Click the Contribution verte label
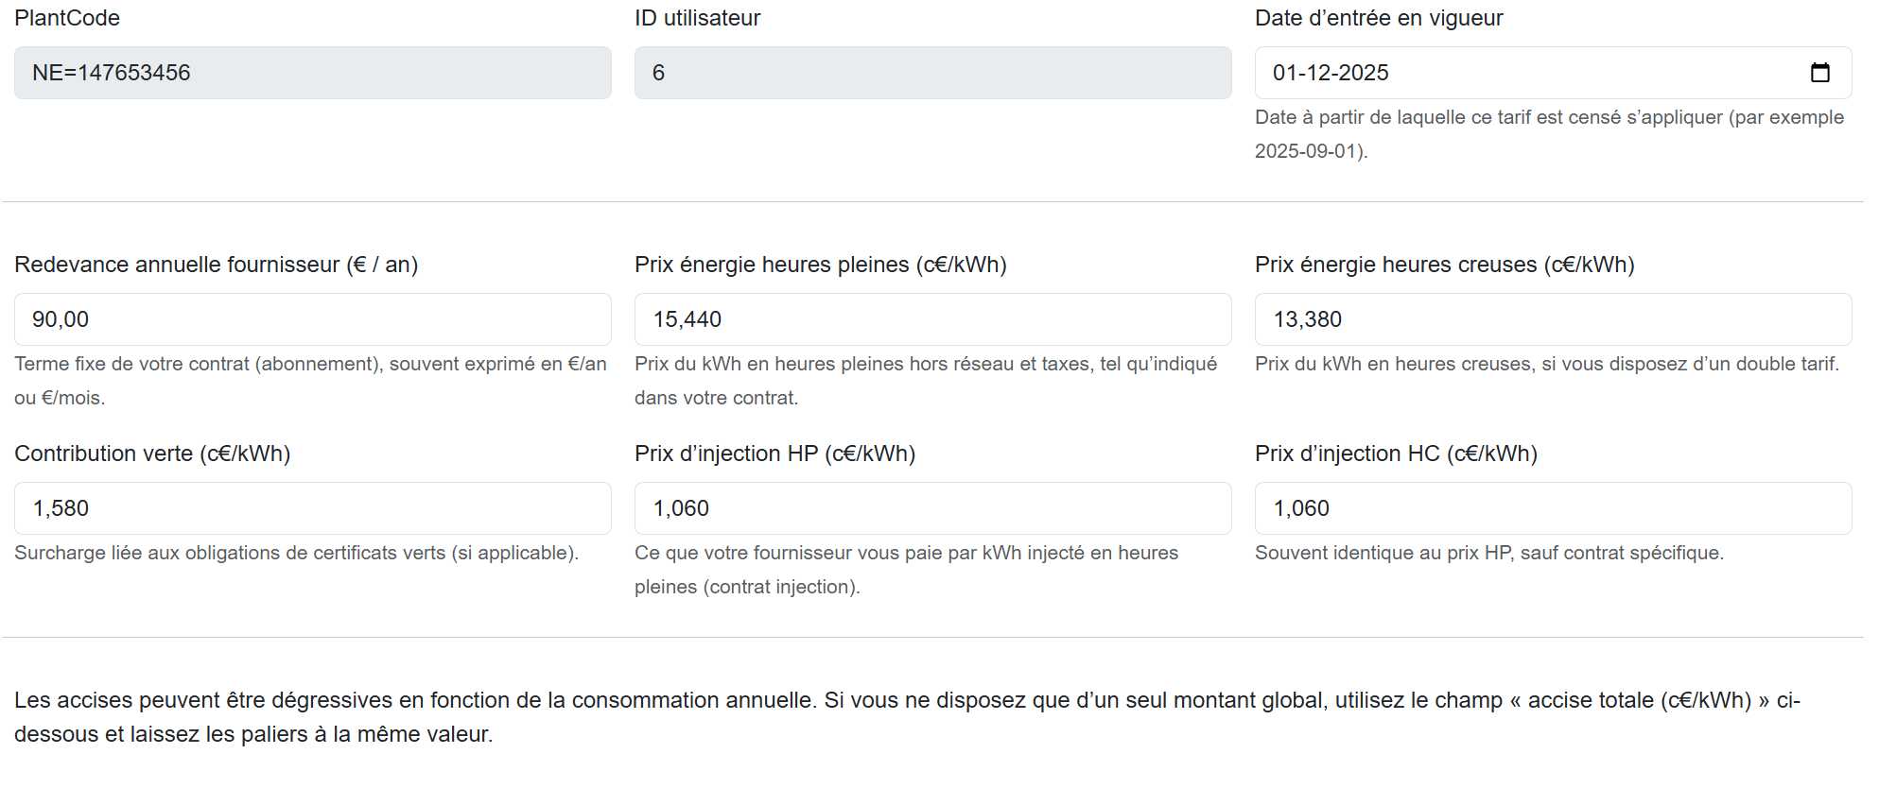The image size is (1879, 788). (x=152, y=454)
